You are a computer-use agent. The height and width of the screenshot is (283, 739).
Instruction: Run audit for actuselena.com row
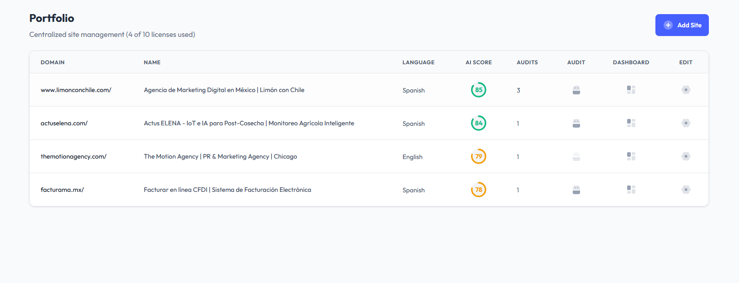click(x=576, y=123)
